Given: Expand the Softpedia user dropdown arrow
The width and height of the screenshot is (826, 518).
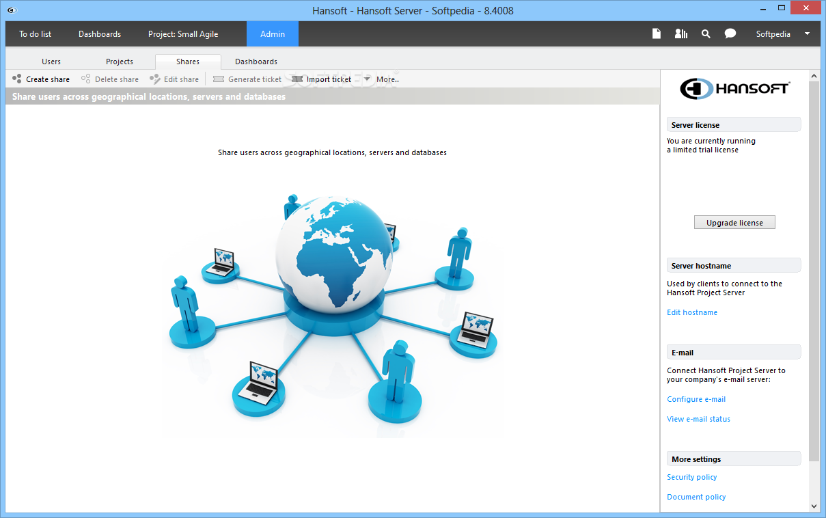Looking at the screenshot, I should [807, 33].
